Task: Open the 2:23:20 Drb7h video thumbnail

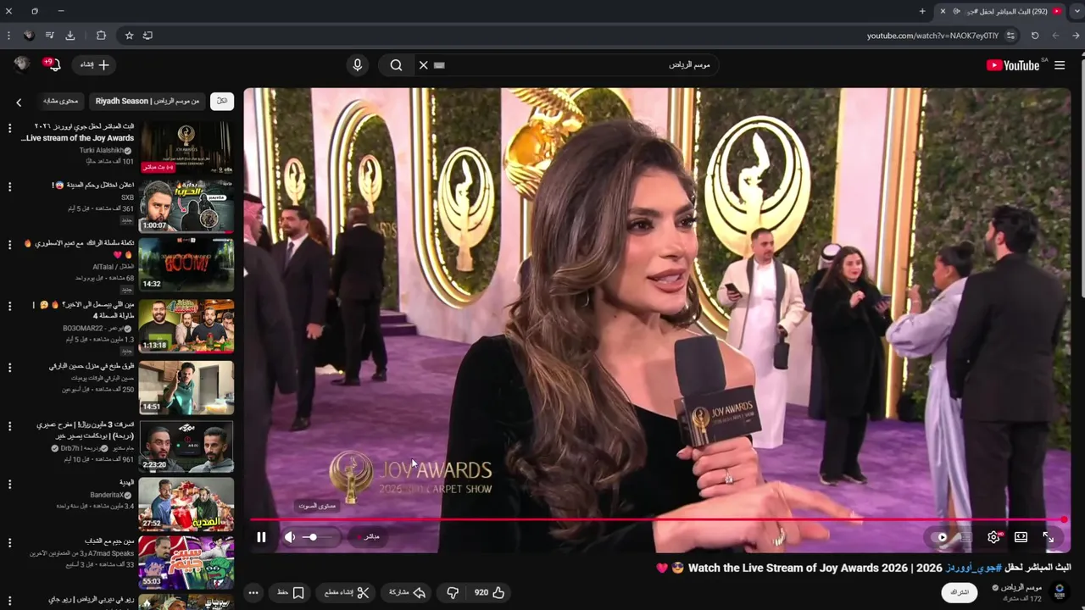Action: point(186,446)
